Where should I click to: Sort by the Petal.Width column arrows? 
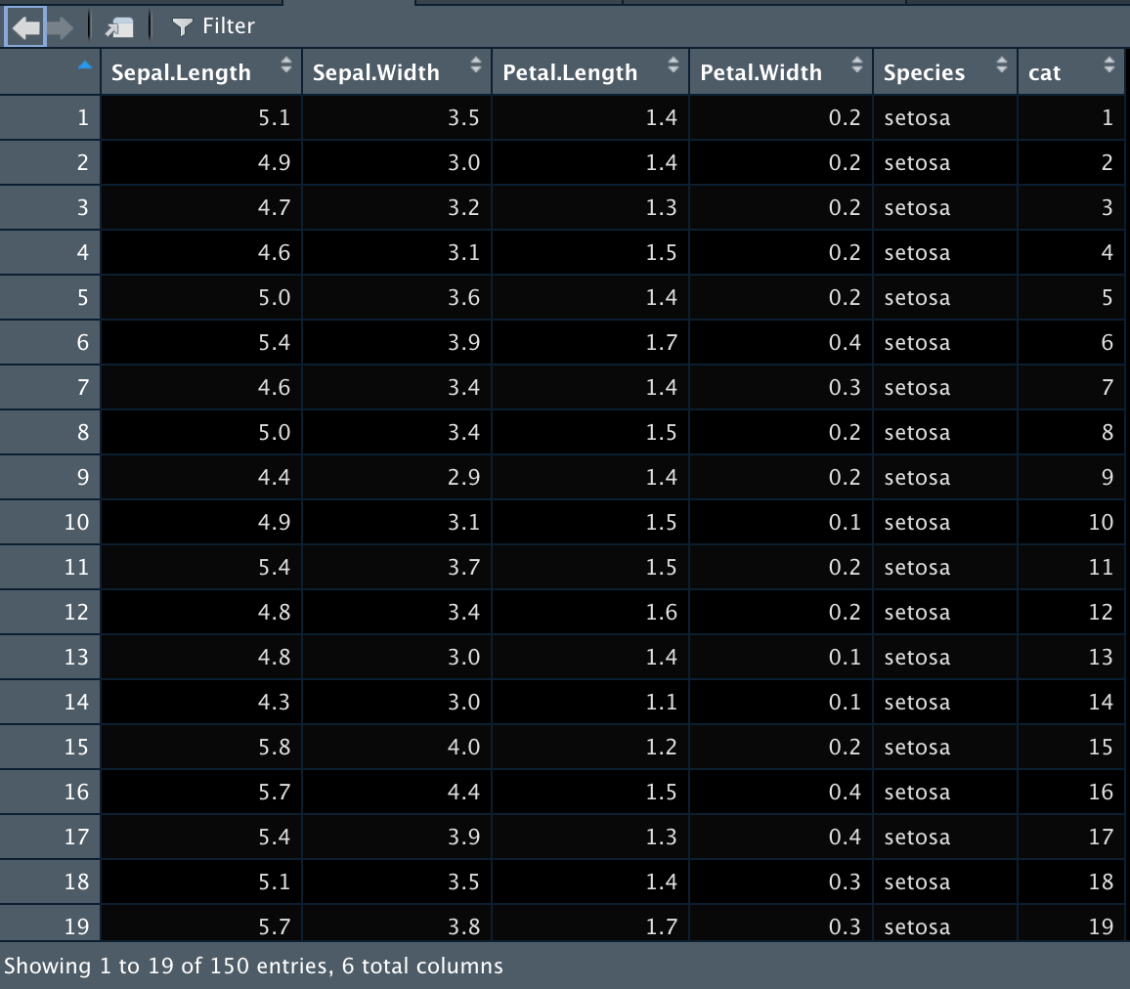[x=857, y=64]
